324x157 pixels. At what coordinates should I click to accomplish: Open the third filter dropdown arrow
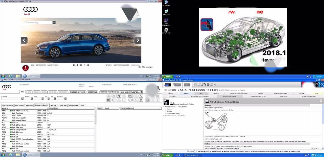(x=43, y=99)
